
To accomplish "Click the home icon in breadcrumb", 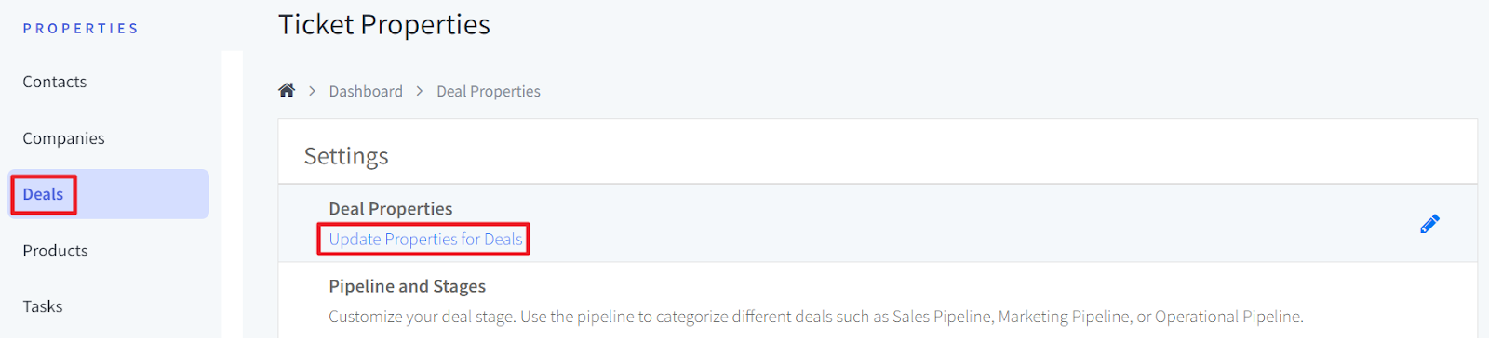I will pyautogui.click(x=287, y=90).
